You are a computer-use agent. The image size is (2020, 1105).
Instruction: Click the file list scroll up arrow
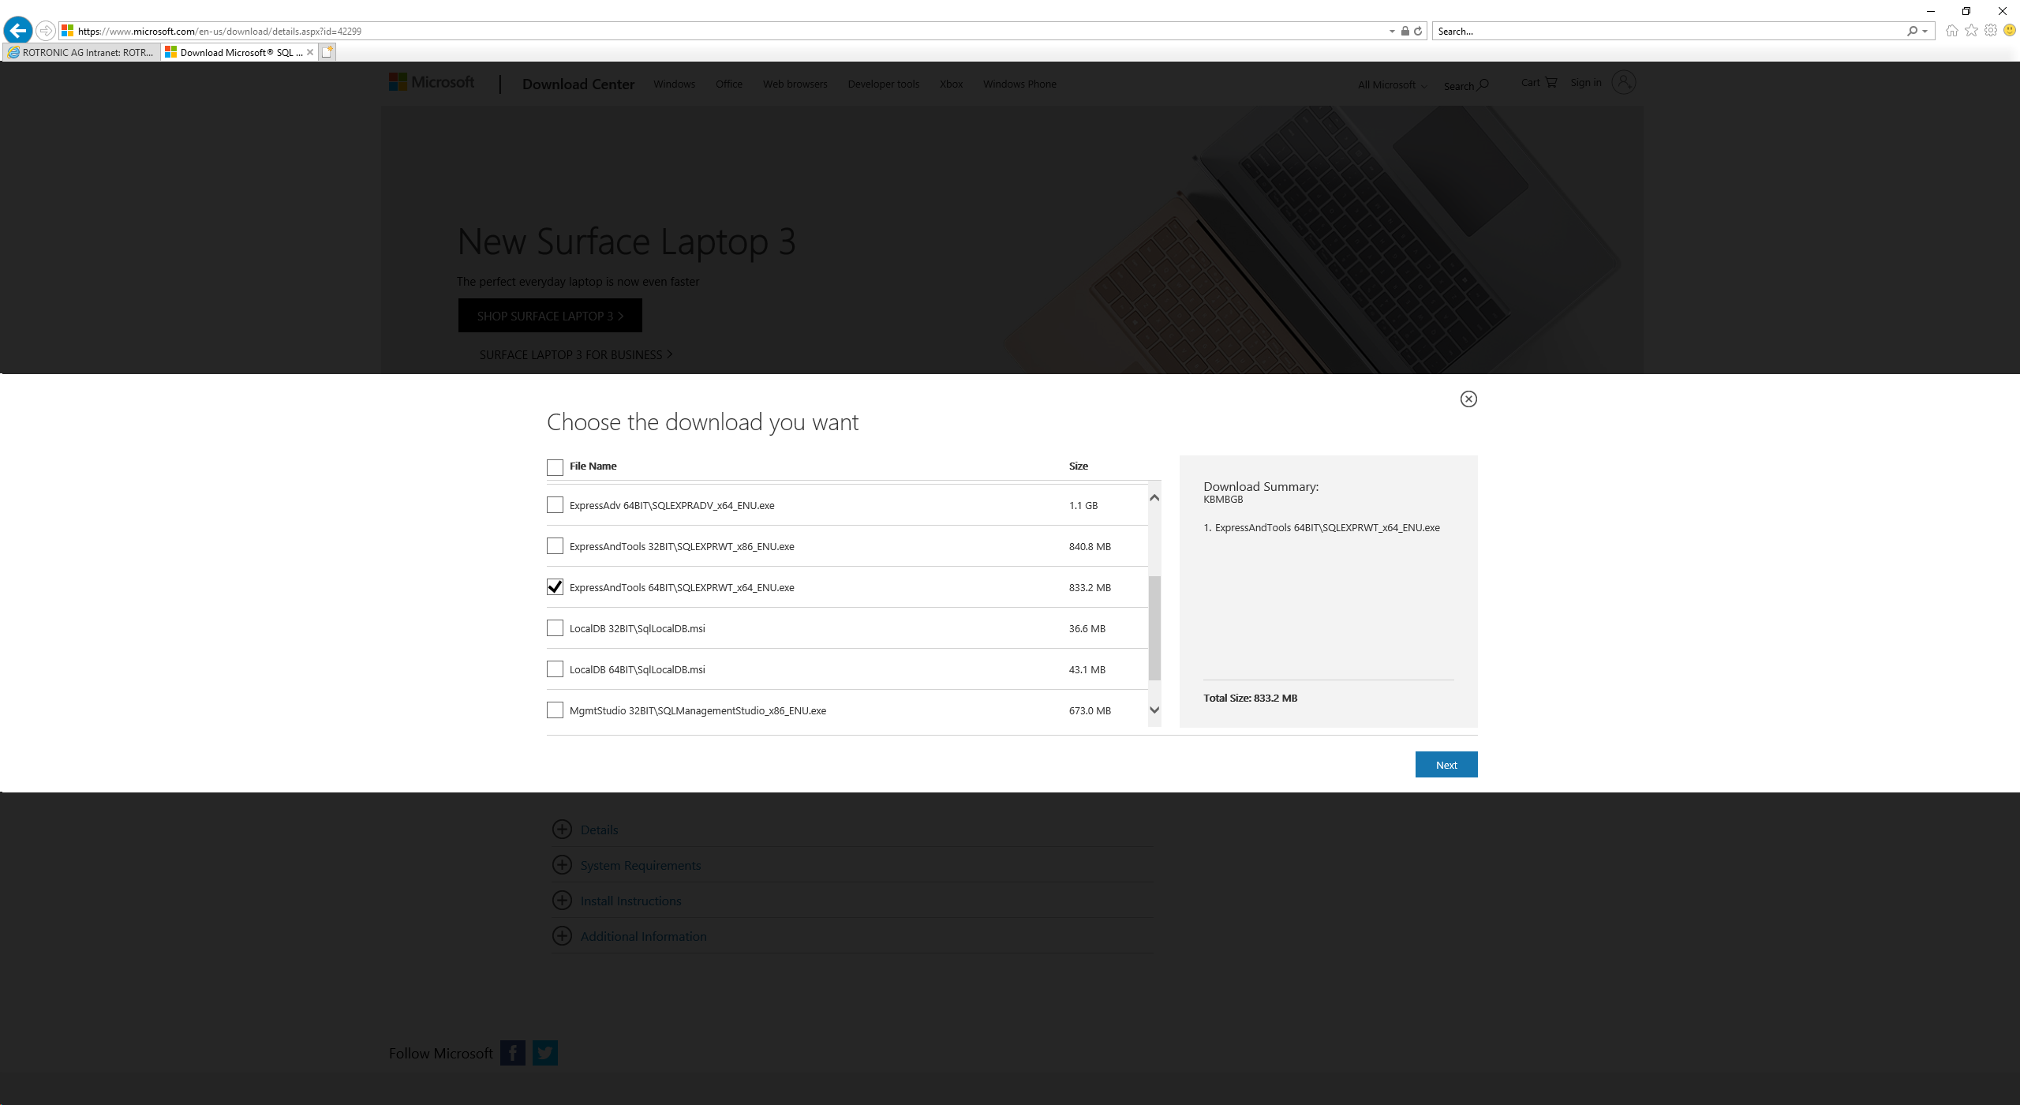point(1154,497)
